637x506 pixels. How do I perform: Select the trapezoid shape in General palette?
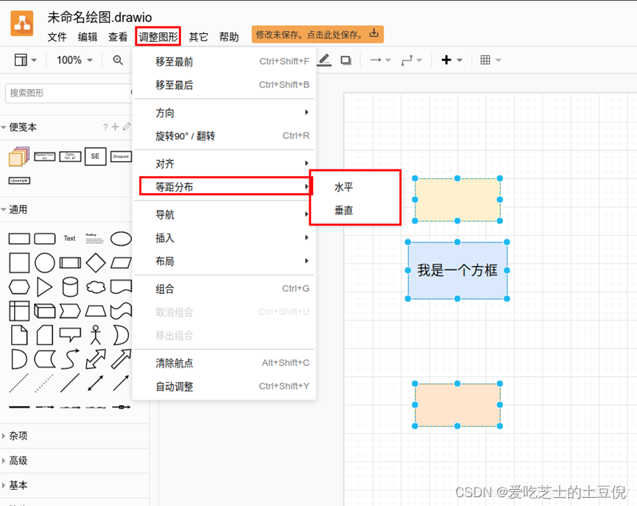pos(96,312)
